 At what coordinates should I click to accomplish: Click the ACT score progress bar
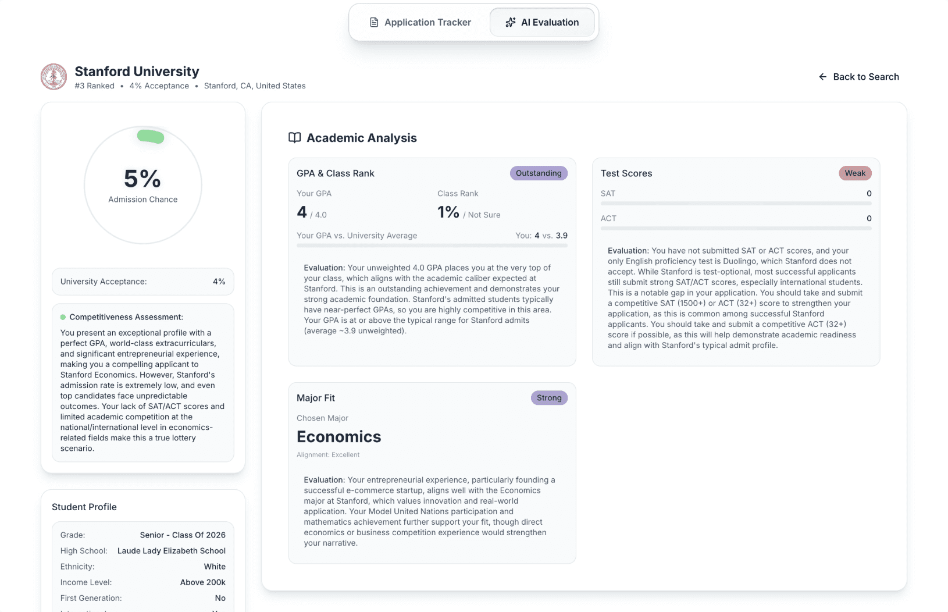[736, 229]
